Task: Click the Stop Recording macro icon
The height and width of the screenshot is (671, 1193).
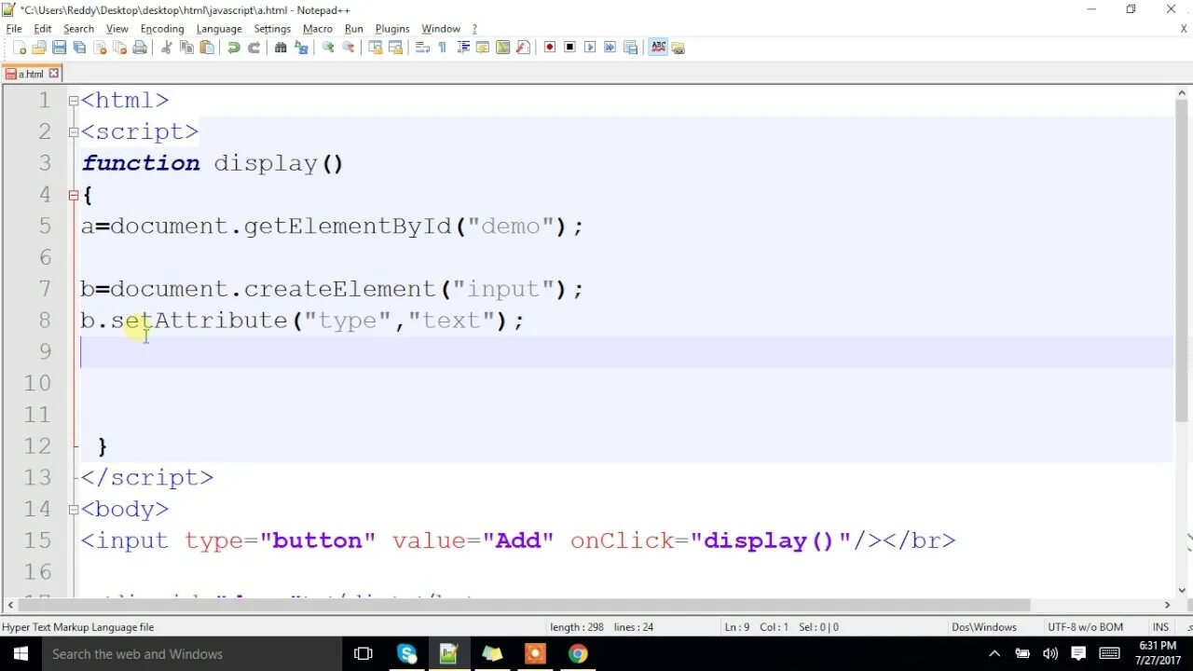Action: [570, 48]
